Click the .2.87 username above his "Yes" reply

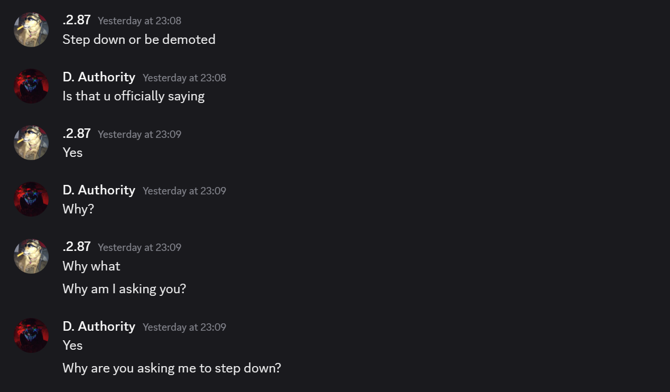click(x=77, y=134)
